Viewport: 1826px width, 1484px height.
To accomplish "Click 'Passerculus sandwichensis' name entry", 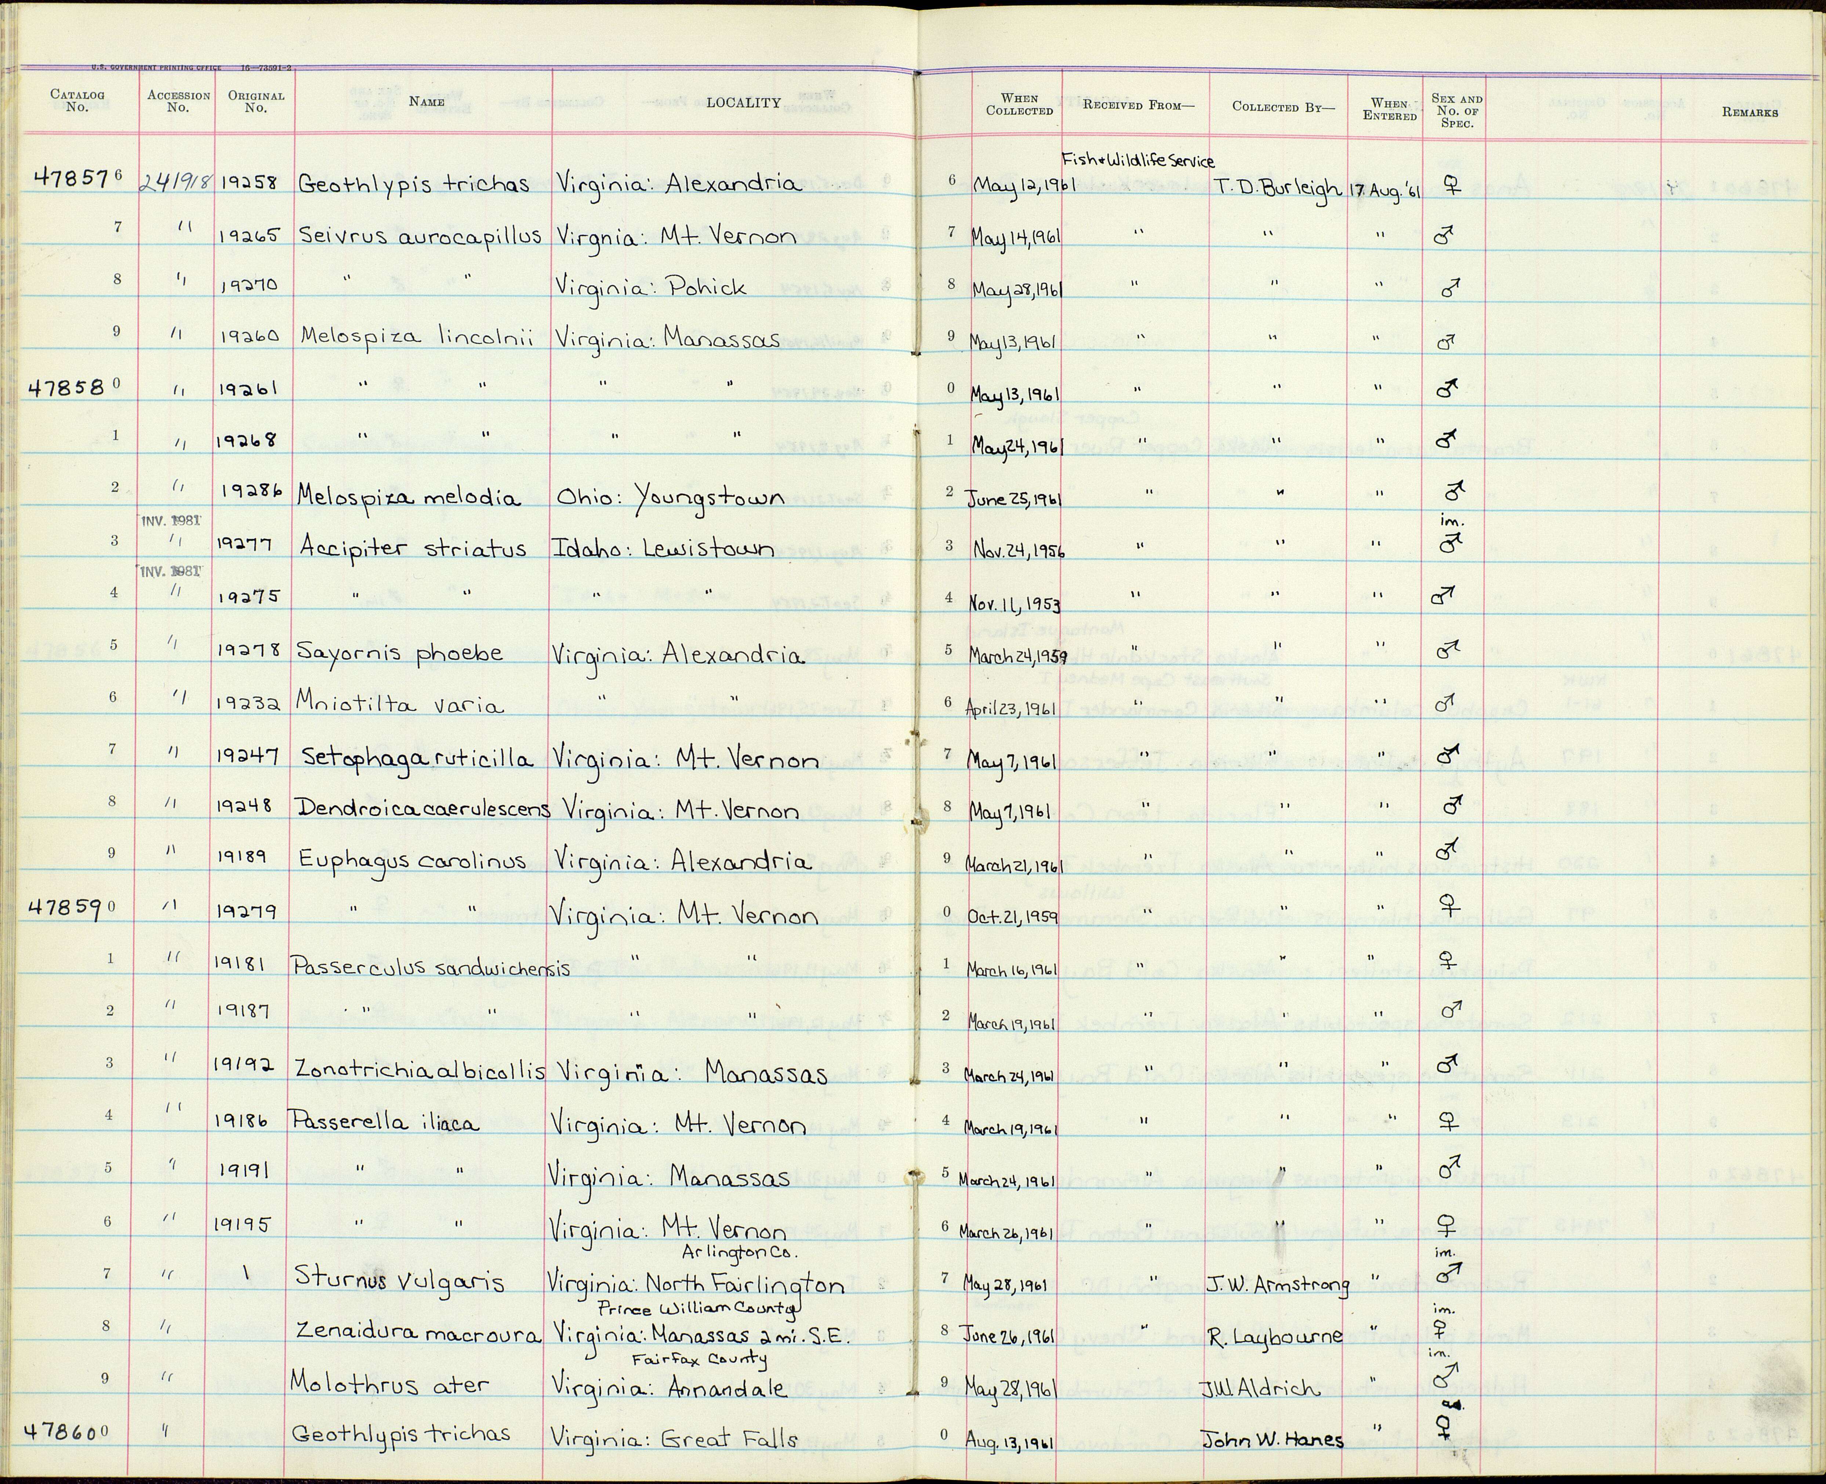I will pos(431,968).
